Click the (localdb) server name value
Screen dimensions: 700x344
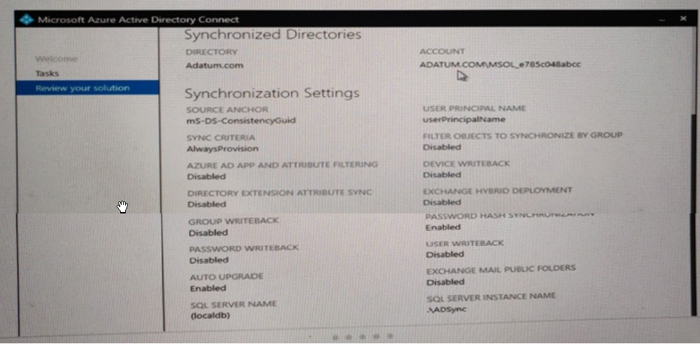pos(210,316)
